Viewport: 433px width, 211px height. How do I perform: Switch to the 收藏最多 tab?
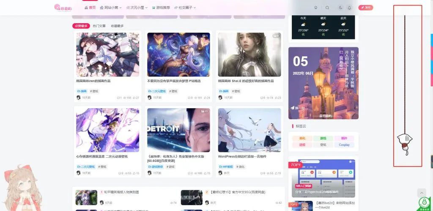click(117, 26)
